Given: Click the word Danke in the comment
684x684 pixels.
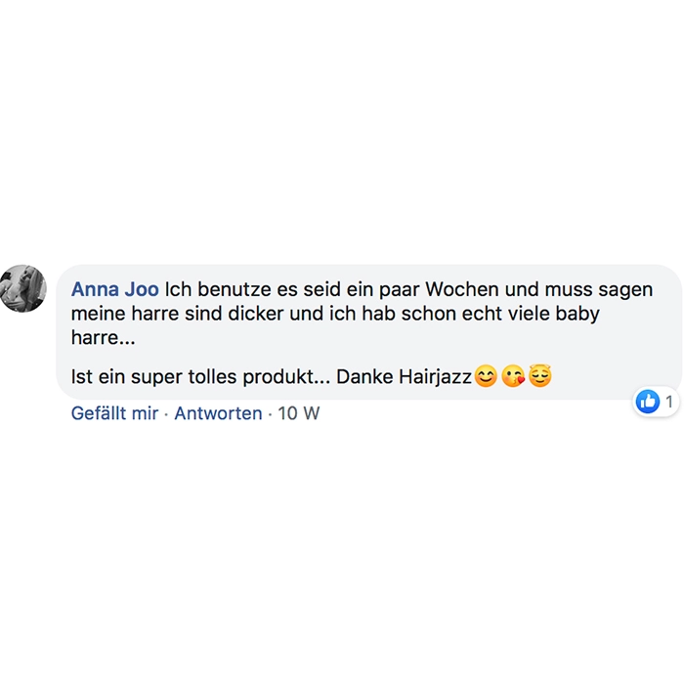Looking at the screenshot, I should pyautogui.click(x=363, y=377).
